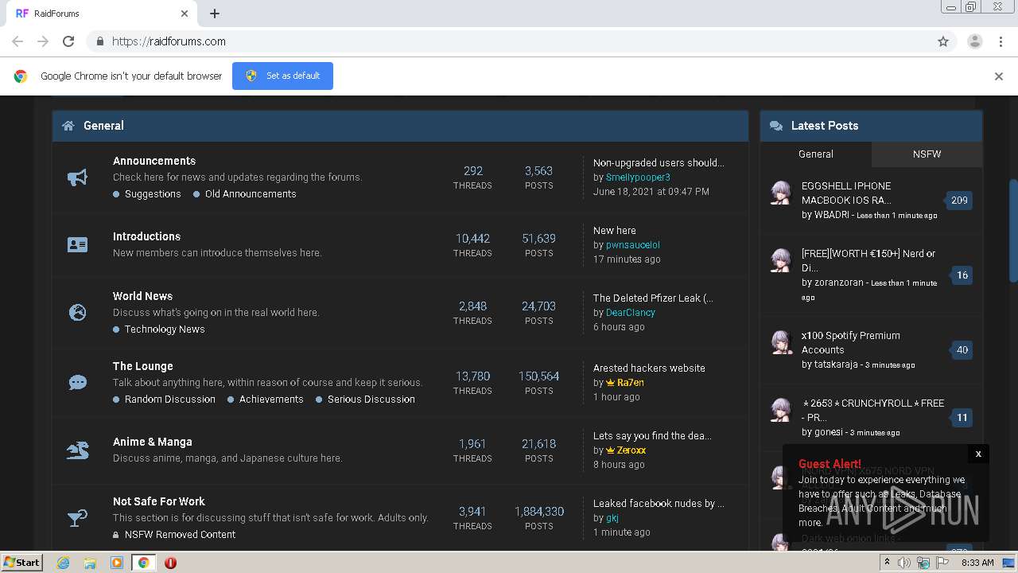Open user Zeroxx's profile

(x=631, y=450)
